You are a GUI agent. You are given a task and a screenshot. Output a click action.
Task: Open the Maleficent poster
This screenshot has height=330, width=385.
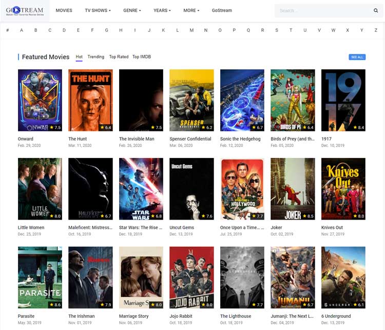[90, 189]
